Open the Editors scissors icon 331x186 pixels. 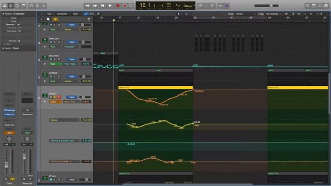[43, 6]
